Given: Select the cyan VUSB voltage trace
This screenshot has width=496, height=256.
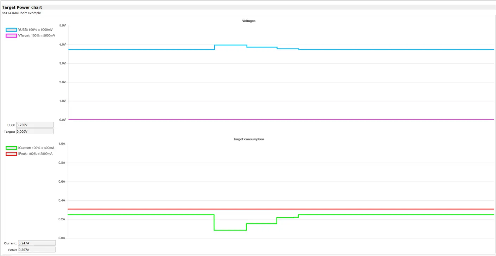Looking at the screenshot, I should coord(141,50).
